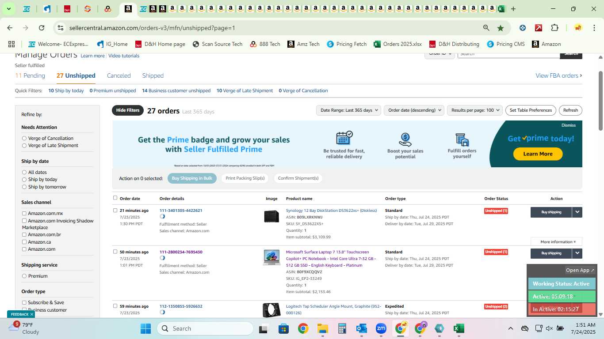Open Date Range Last 365 days dropdown
Viewport: 604px width, 339px height.
(349, 110)
